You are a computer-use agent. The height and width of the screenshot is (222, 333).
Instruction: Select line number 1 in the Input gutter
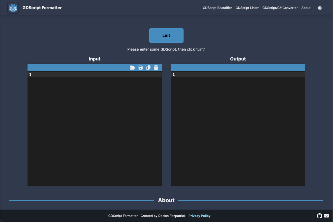(30, 74)
